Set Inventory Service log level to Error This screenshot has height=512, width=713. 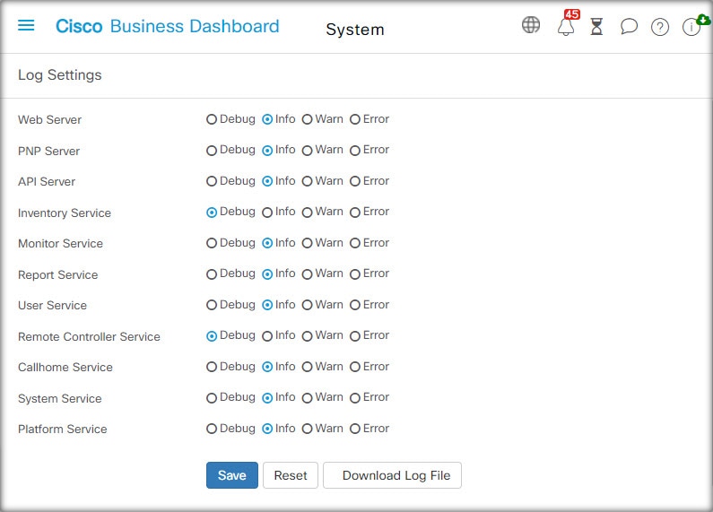pos(355,212)
